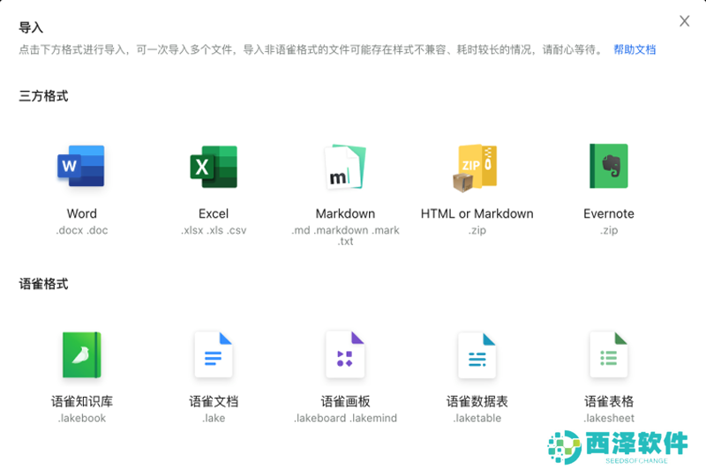Click the .xlsx .xls .csv extension text
The height and width of the screenshot is (470, 706).
pos(214,230)
